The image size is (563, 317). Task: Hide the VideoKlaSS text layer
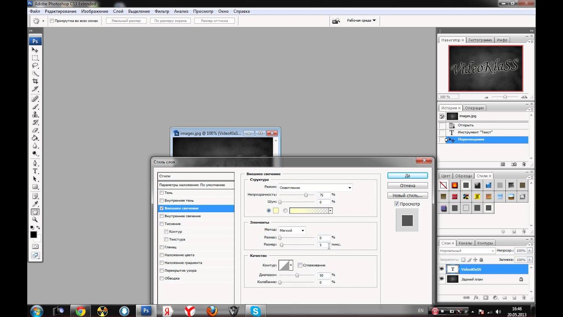442,269
